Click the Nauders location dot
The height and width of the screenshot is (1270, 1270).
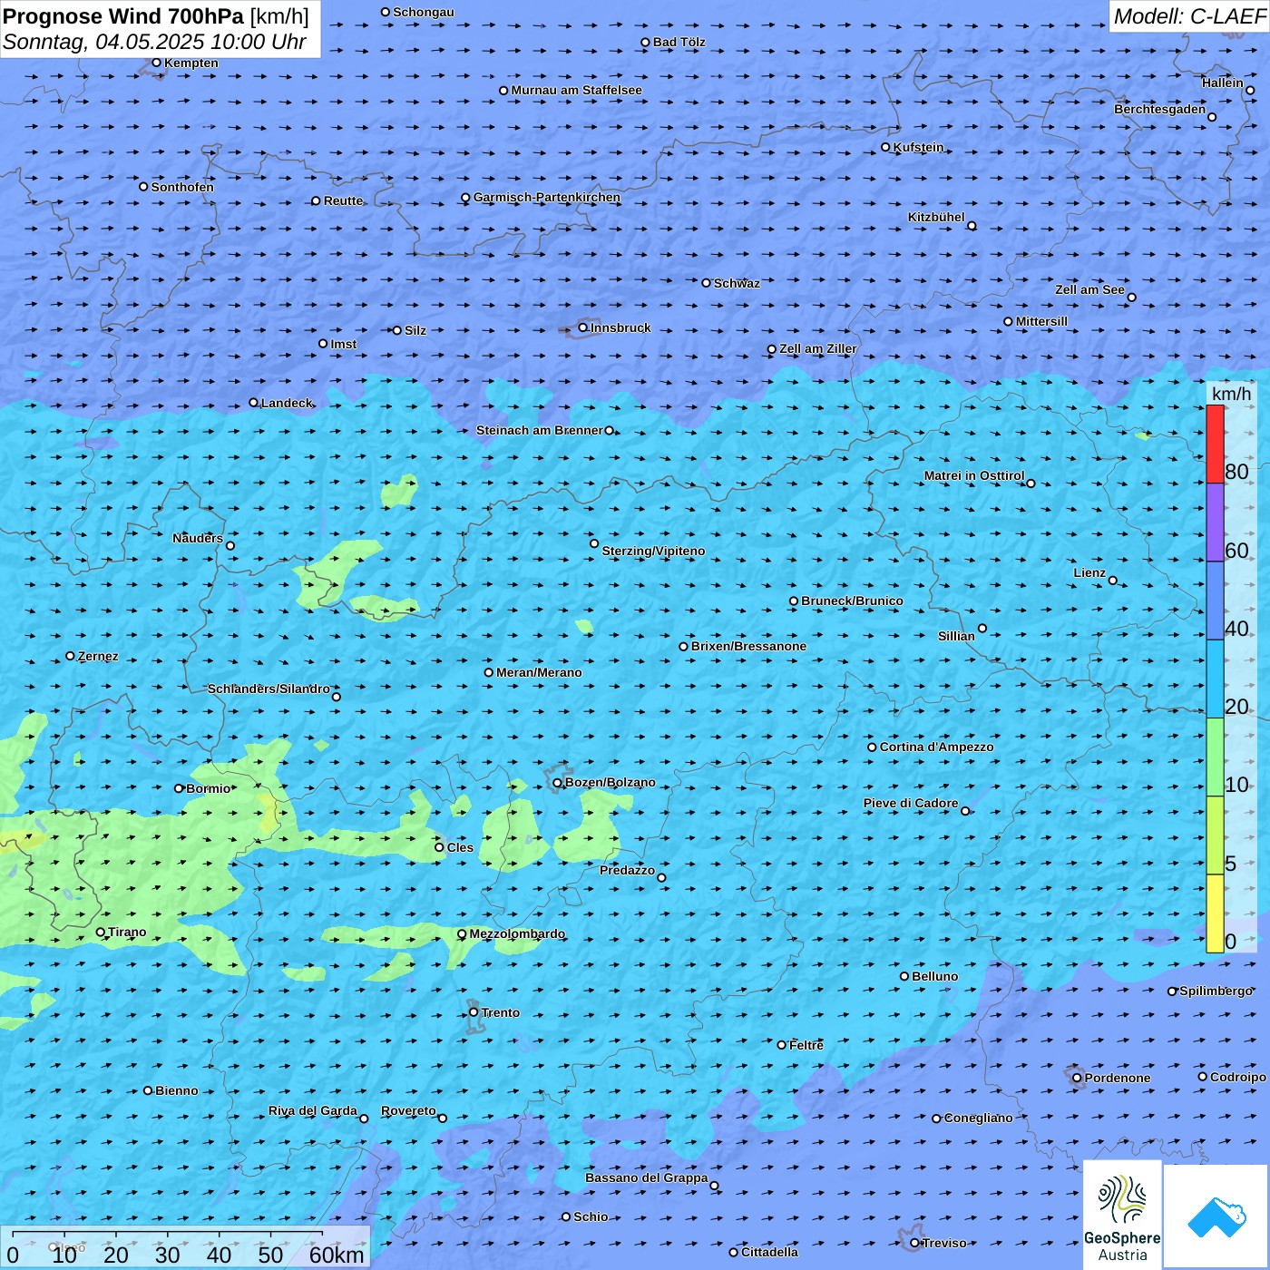click(230, 545)
